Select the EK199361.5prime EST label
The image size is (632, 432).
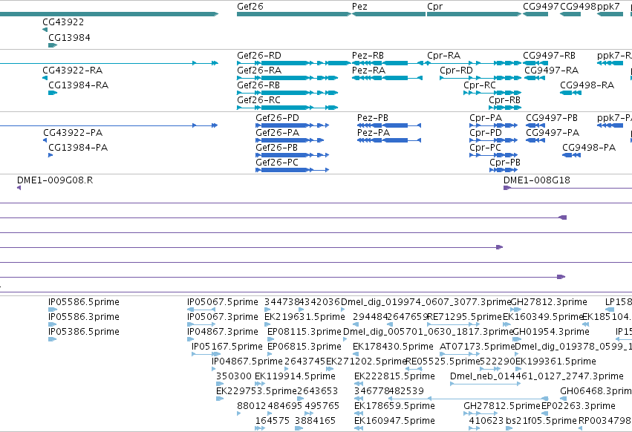click(x=556, y=362)
